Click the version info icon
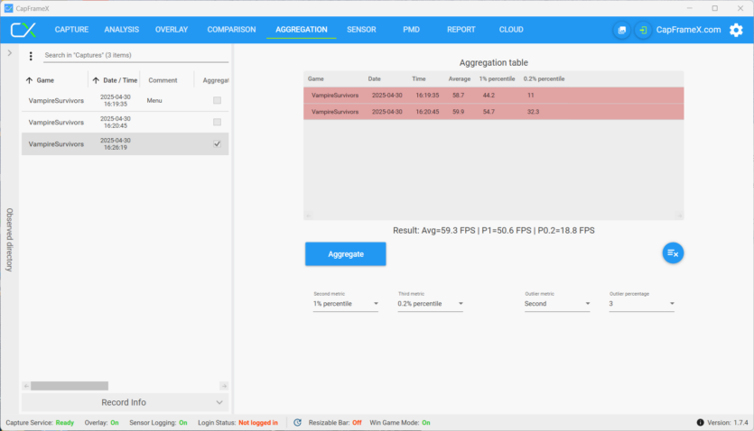The image size is (754, 431). (x=700, y=422)
